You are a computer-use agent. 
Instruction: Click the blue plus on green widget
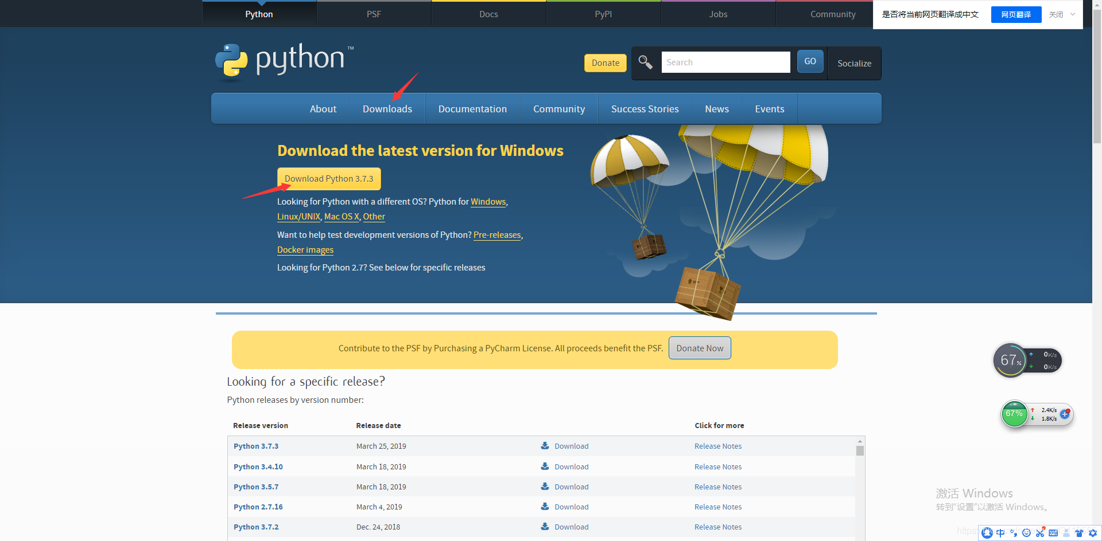(1065, 414)
